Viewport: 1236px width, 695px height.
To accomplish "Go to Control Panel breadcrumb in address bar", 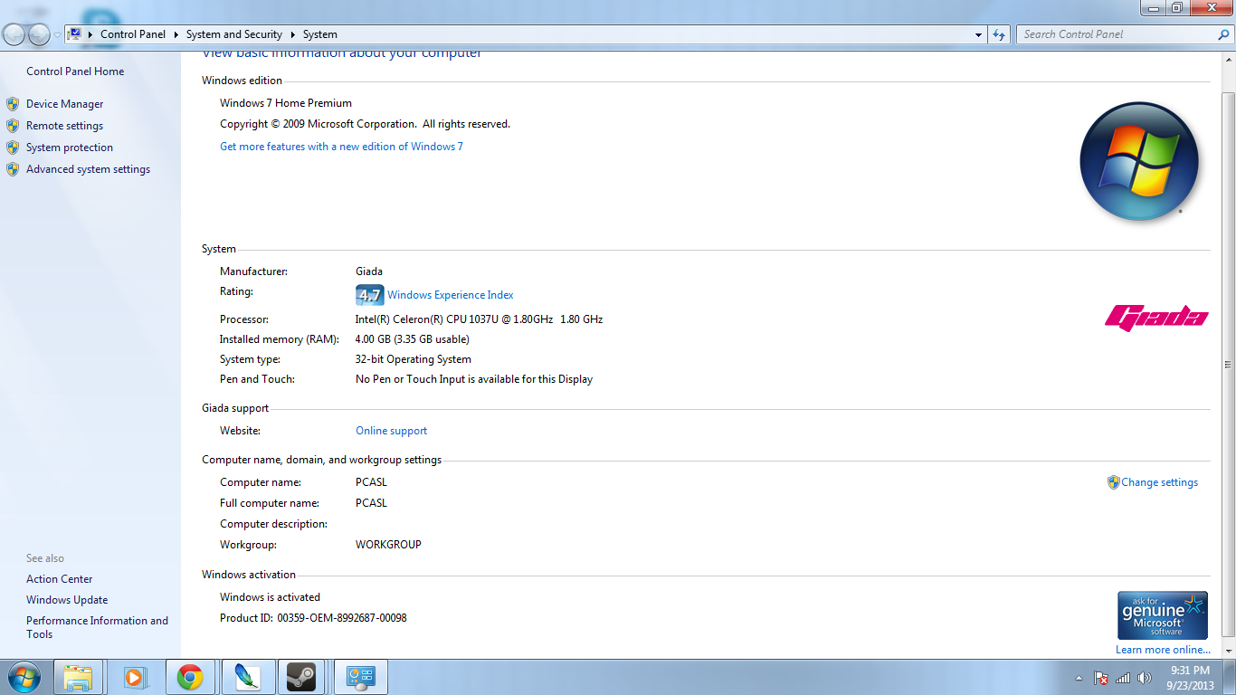I will tap(133, 34).
